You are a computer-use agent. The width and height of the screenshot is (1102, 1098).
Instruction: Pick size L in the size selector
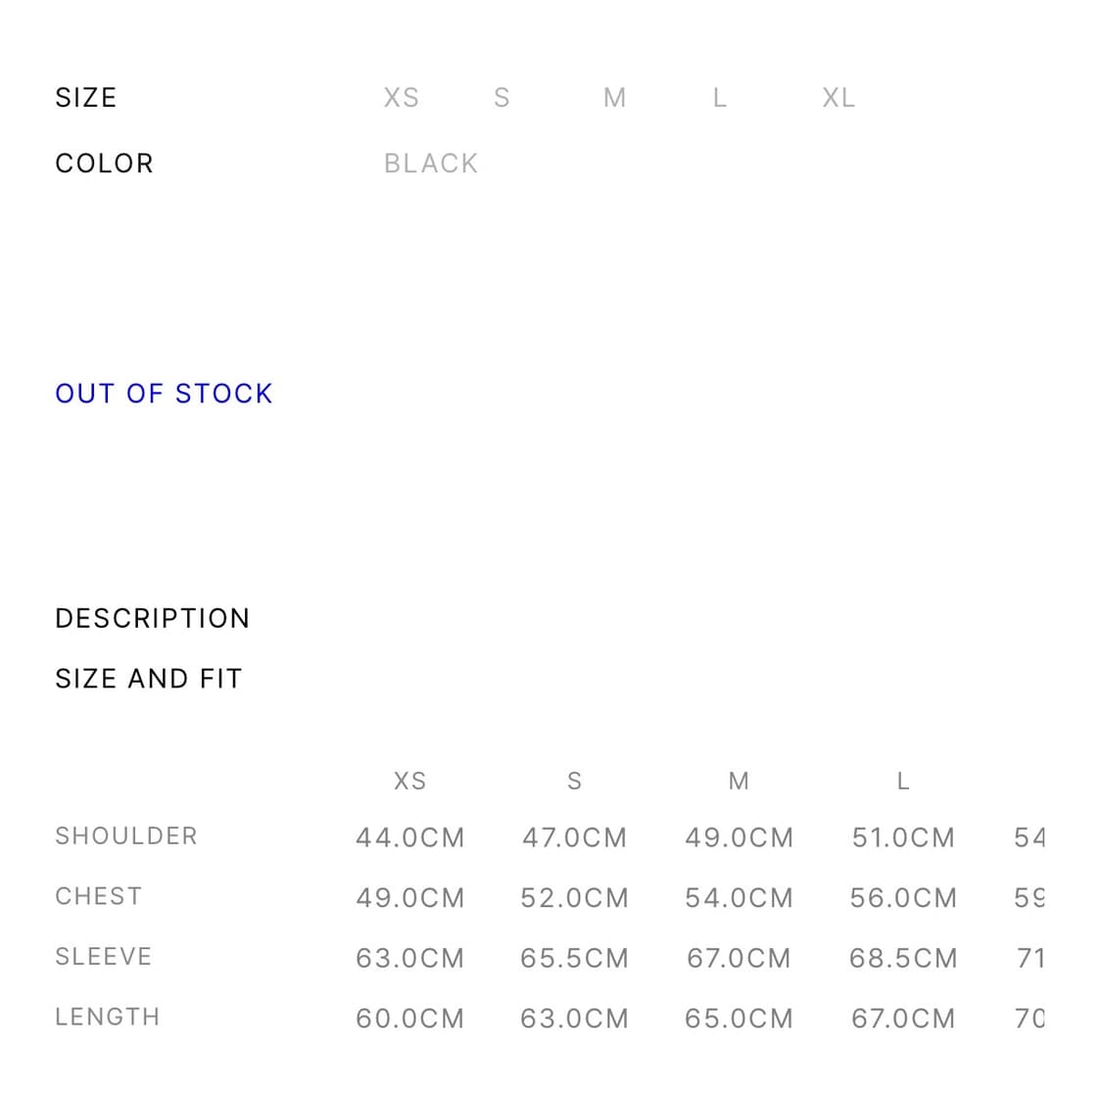(x=720, y=98)
